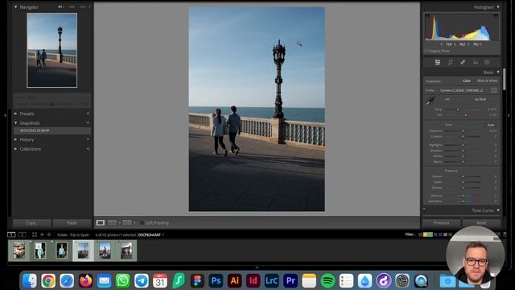Clear History panel with its icon
The image size is (515, 290).
(x=88, y=139)
